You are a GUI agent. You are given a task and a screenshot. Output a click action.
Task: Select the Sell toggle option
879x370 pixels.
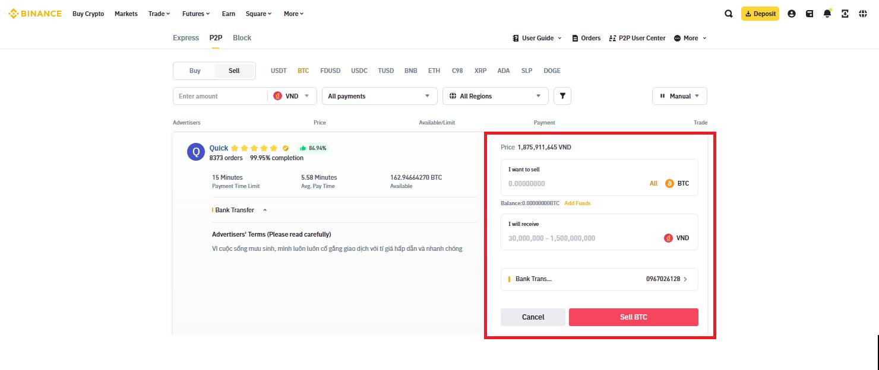tap(234, 71)
